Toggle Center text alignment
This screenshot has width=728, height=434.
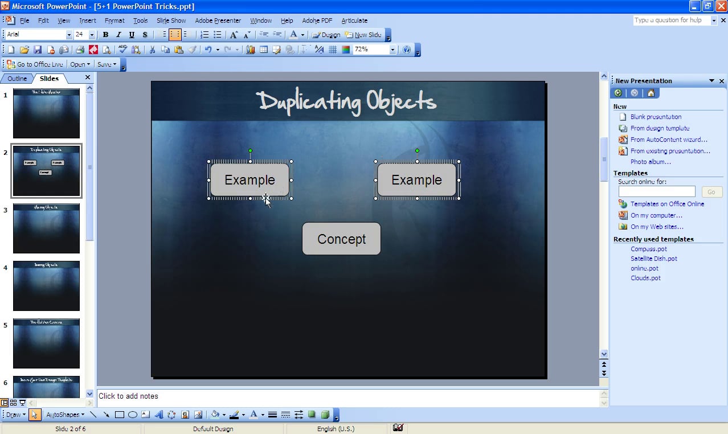click(174, 35)
